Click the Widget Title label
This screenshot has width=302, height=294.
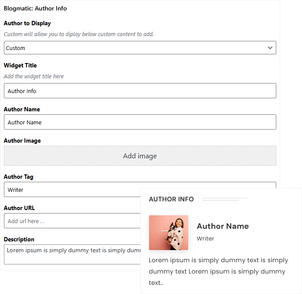pyautogui.click(x=20, y=65)
